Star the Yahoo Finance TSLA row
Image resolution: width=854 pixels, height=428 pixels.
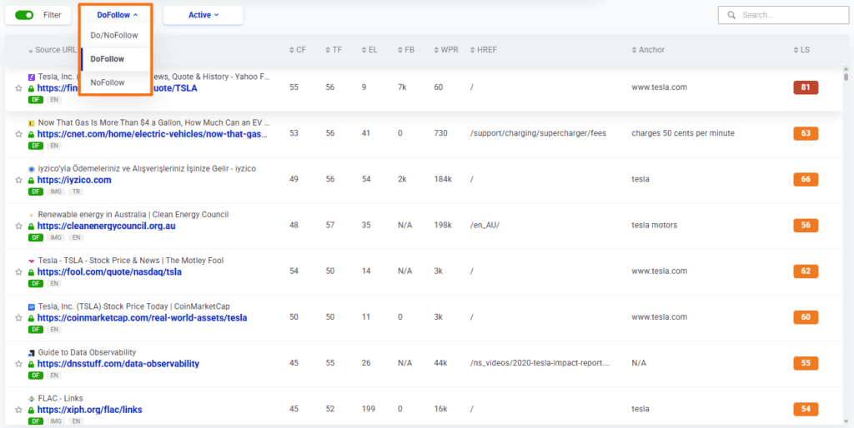(x=18, y=88)
